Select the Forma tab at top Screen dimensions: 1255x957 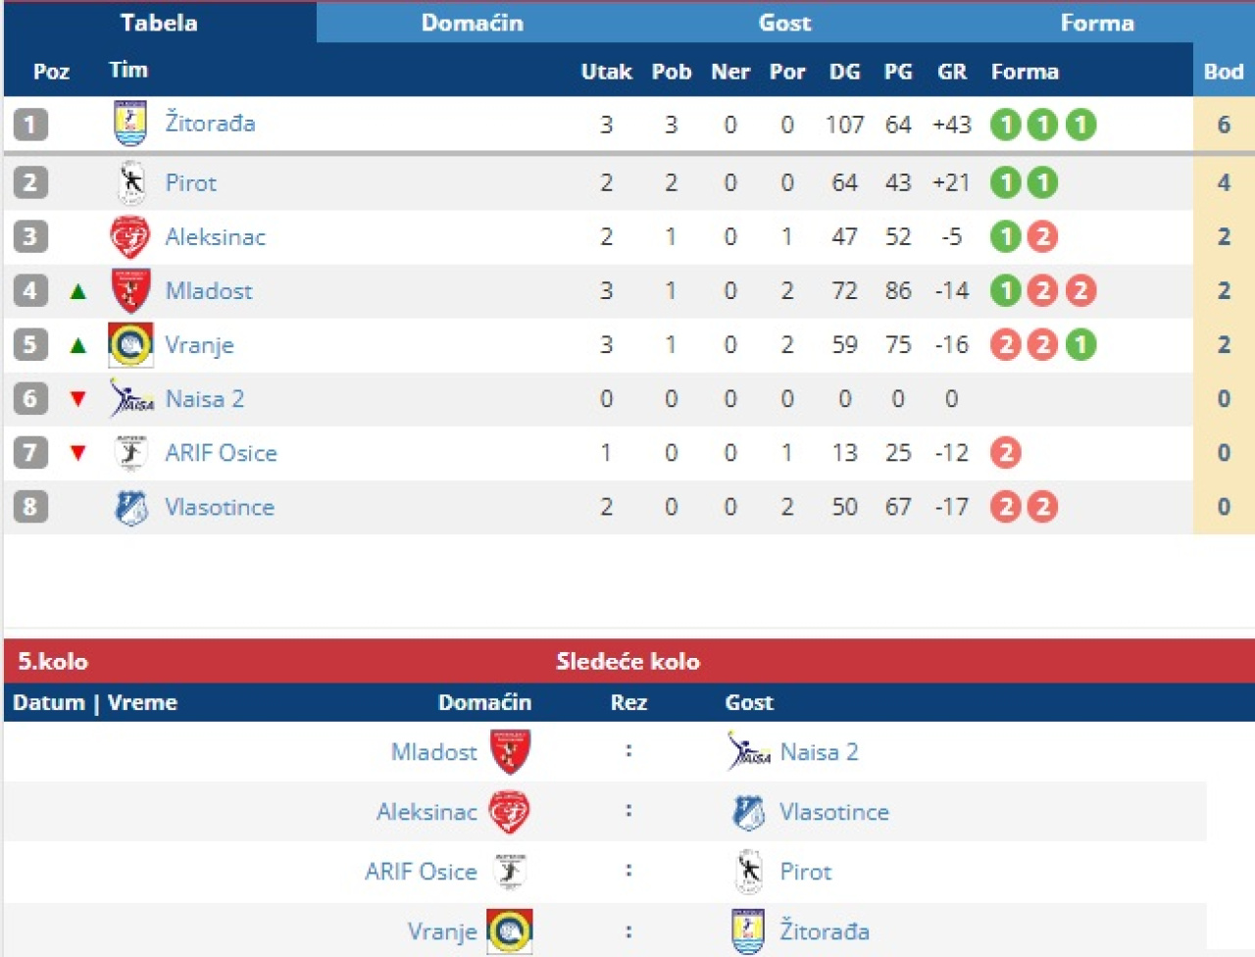coord(1097,23)
